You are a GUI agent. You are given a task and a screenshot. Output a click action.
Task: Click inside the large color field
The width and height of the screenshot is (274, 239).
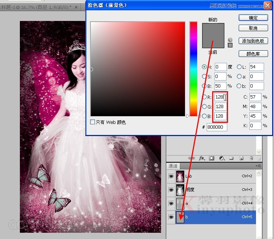pos(138,69)
